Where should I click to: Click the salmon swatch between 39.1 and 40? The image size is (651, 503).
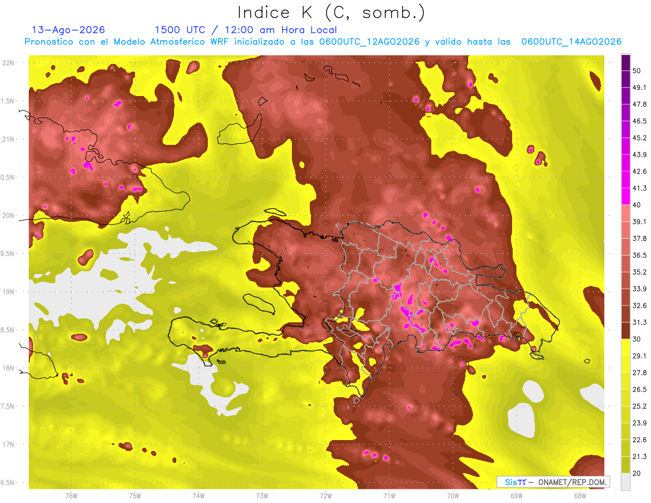click(x=626, y=213)
